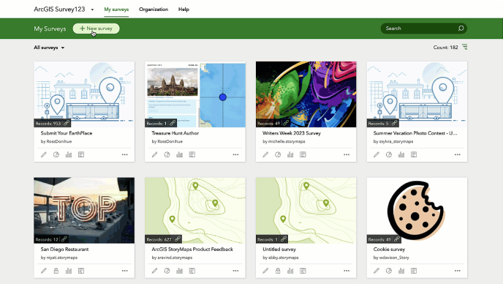This screenshot has width=503, height=284.
Task: Open collaborate settings for Submit Your EarthPlace
Action: coord(56,154)
